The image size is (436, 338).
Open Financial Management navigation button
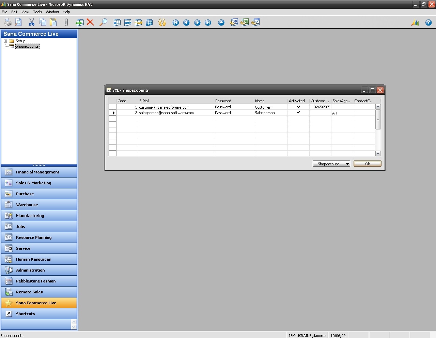pyautogui.click(x=39, y=172)
